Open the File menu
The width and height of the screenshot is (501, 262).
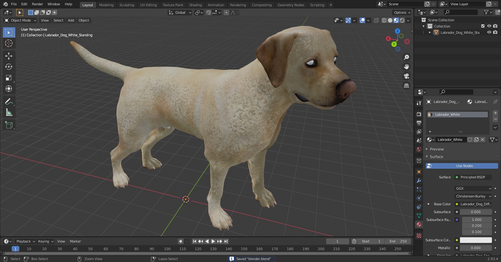(14, 4)
